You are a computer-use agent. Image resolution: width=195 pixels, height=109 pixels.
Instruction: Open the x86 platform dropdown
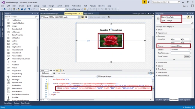tap(64, 9)
